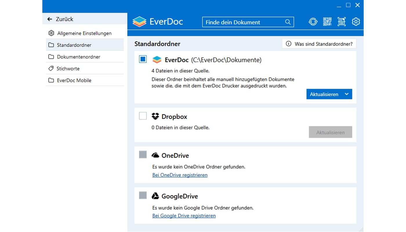Screen dimensions: 406x232
Task: Click the grey Aktualisieren button for Dropbox
Action: click(x=331, y=132)
